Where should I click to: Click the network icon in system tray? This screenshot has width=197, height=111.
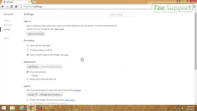(179, 108)
